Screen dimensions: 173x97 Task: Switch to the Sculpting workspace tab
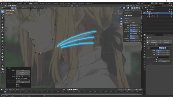[42, 3]
